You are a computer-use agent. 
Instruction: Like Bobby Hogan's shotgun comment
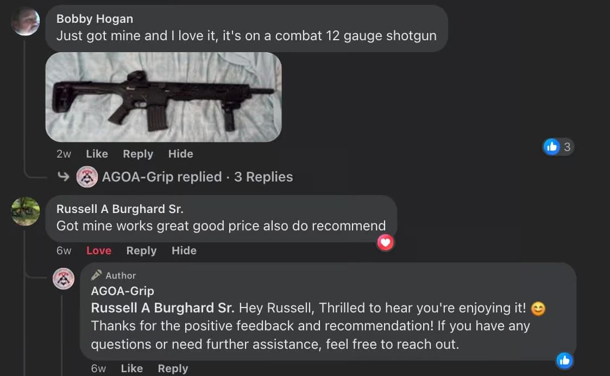pos(97,154)
